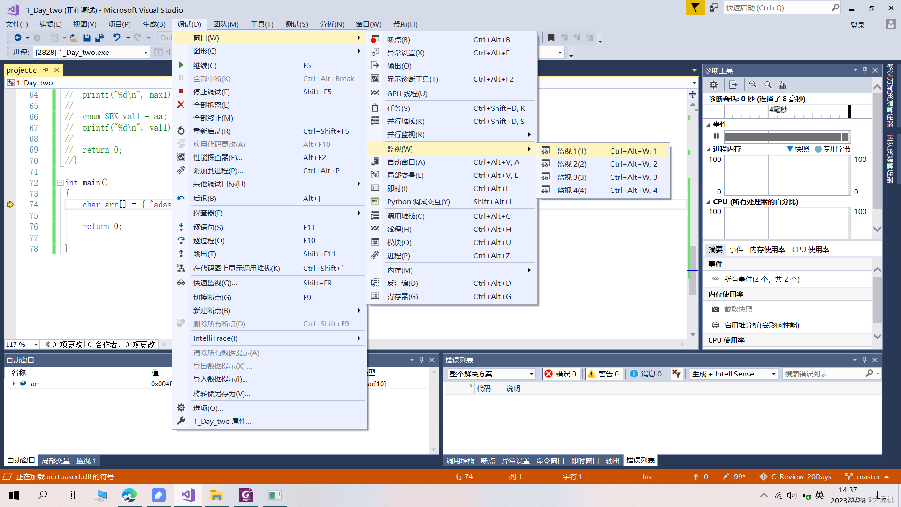Click 截取快照 in memory usage section
The image size is (901, 507).
coord(738,309)
